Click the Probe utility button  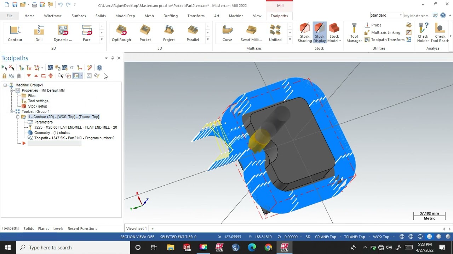point(373,25)
